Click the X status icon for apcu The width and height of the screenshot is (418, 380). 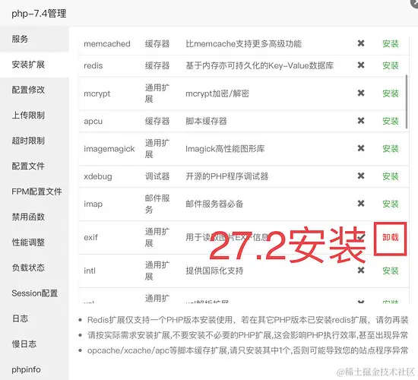pyautogui.click(x=361, y=121)
